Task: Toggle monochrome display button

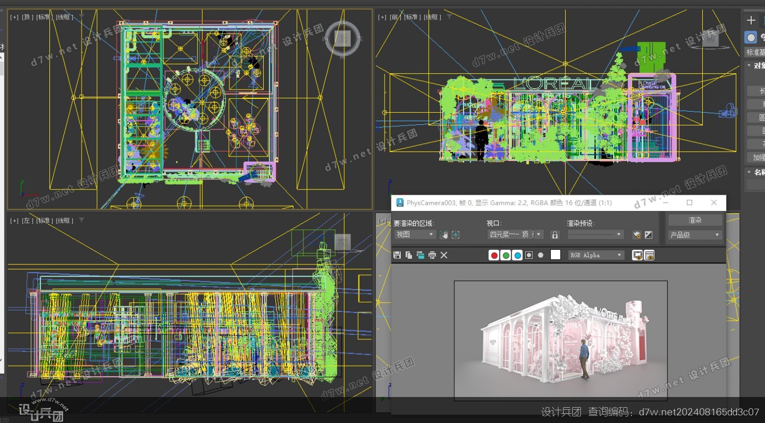Action: point(541,255)
